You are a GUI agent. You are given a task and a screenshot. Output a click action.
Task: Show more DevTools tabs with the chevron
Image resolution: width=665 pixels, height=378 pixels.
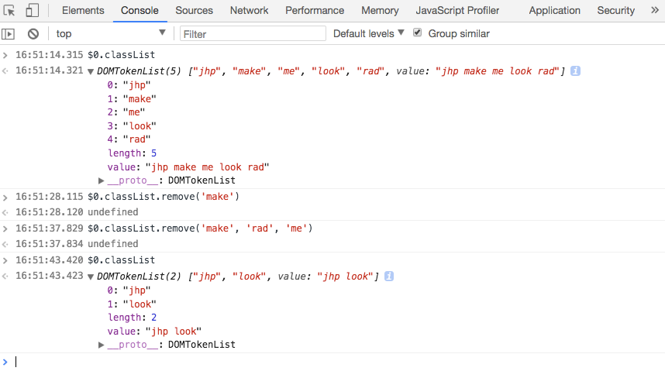650,11
